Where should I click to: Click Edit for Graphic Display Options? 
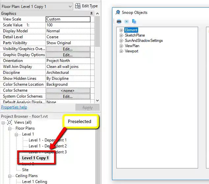click(68, 55)
